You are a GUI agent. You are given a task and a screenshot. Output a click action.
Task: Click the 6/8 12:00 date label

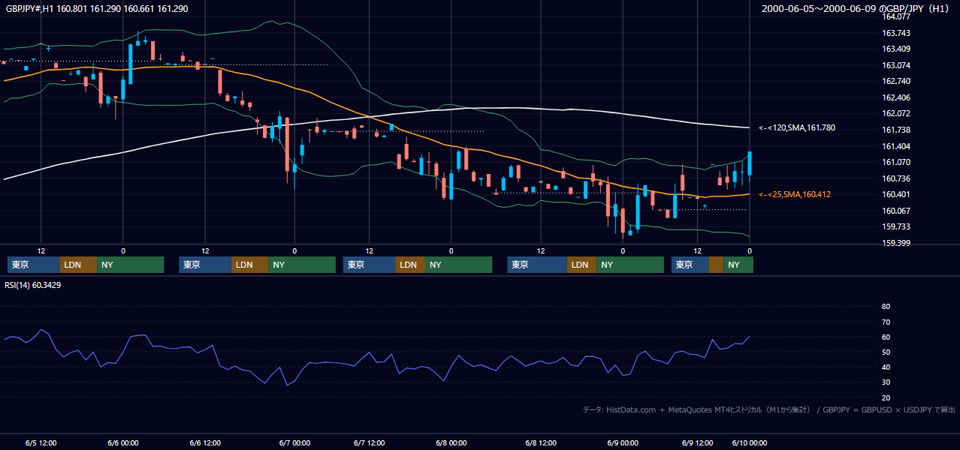pyautogui.click(x=540, y=442)
